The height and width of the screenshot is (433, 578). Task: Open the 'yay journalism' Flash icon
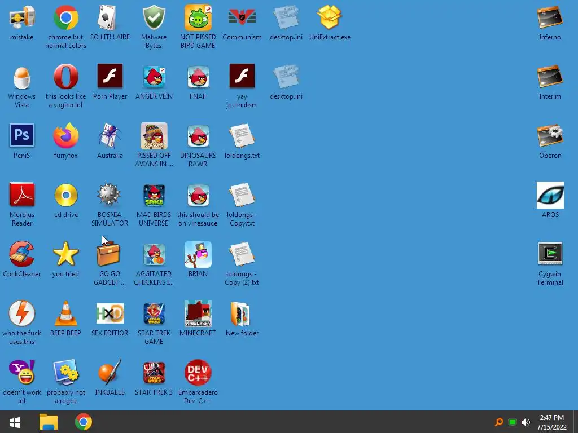(242, 77)
